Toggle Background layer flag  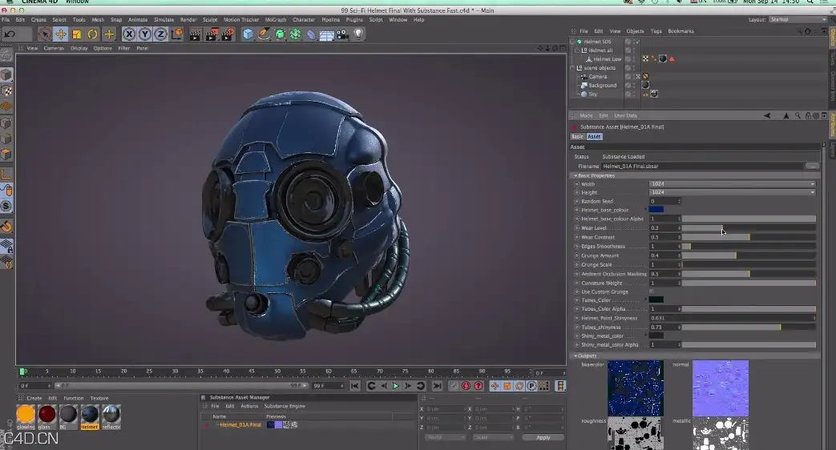[x=628, y=85]
